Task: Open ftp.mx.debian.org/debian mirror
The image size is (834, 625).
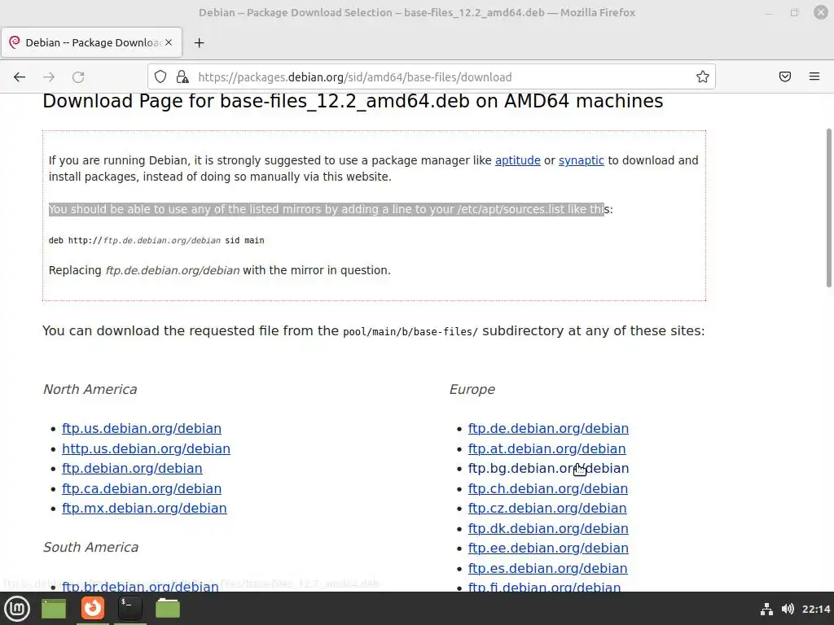Action: point(144,508)
